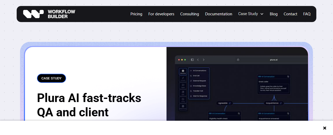Click the green window dot in mock browser
Screen dimensions: 333x135
pyautogui.click(x=185, y=60)
